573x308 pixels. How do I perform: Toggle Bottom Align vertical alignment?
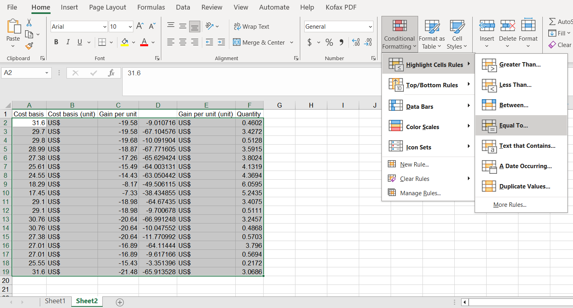195,26
